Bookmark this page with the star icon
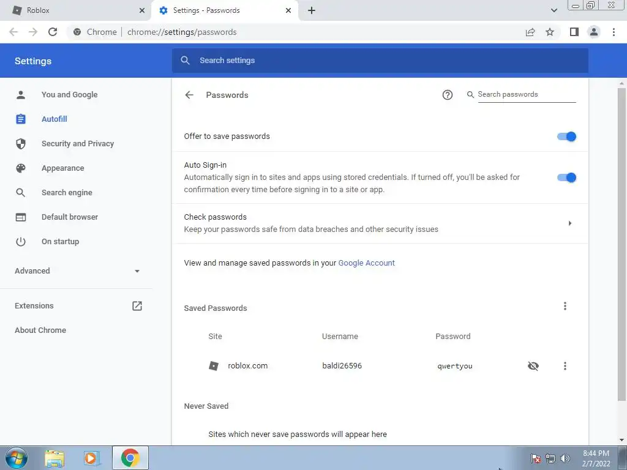 pyautogui.click(x=550, y=32)
